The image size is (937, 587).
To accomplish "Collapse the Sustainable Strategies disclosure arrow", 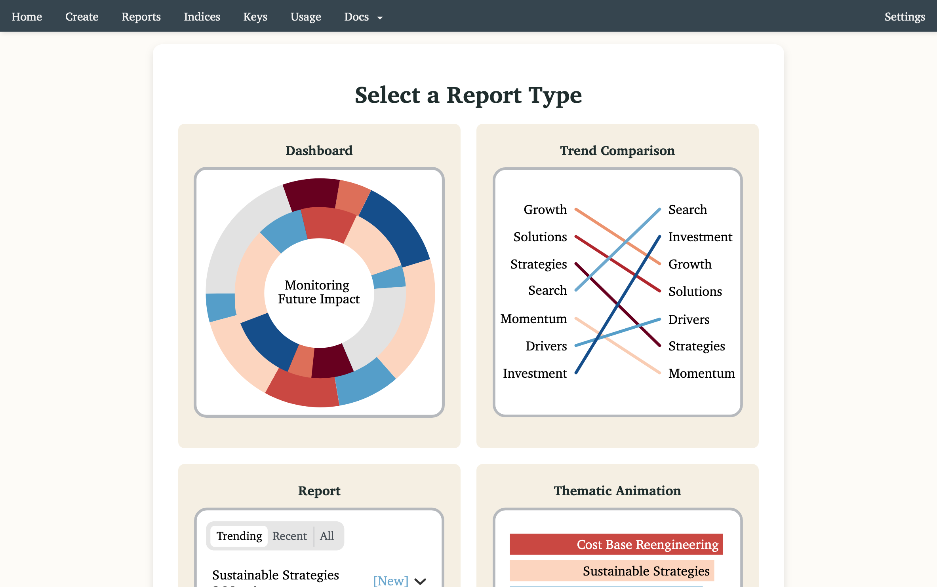I will pyautogui.click(x=421, y=581).
